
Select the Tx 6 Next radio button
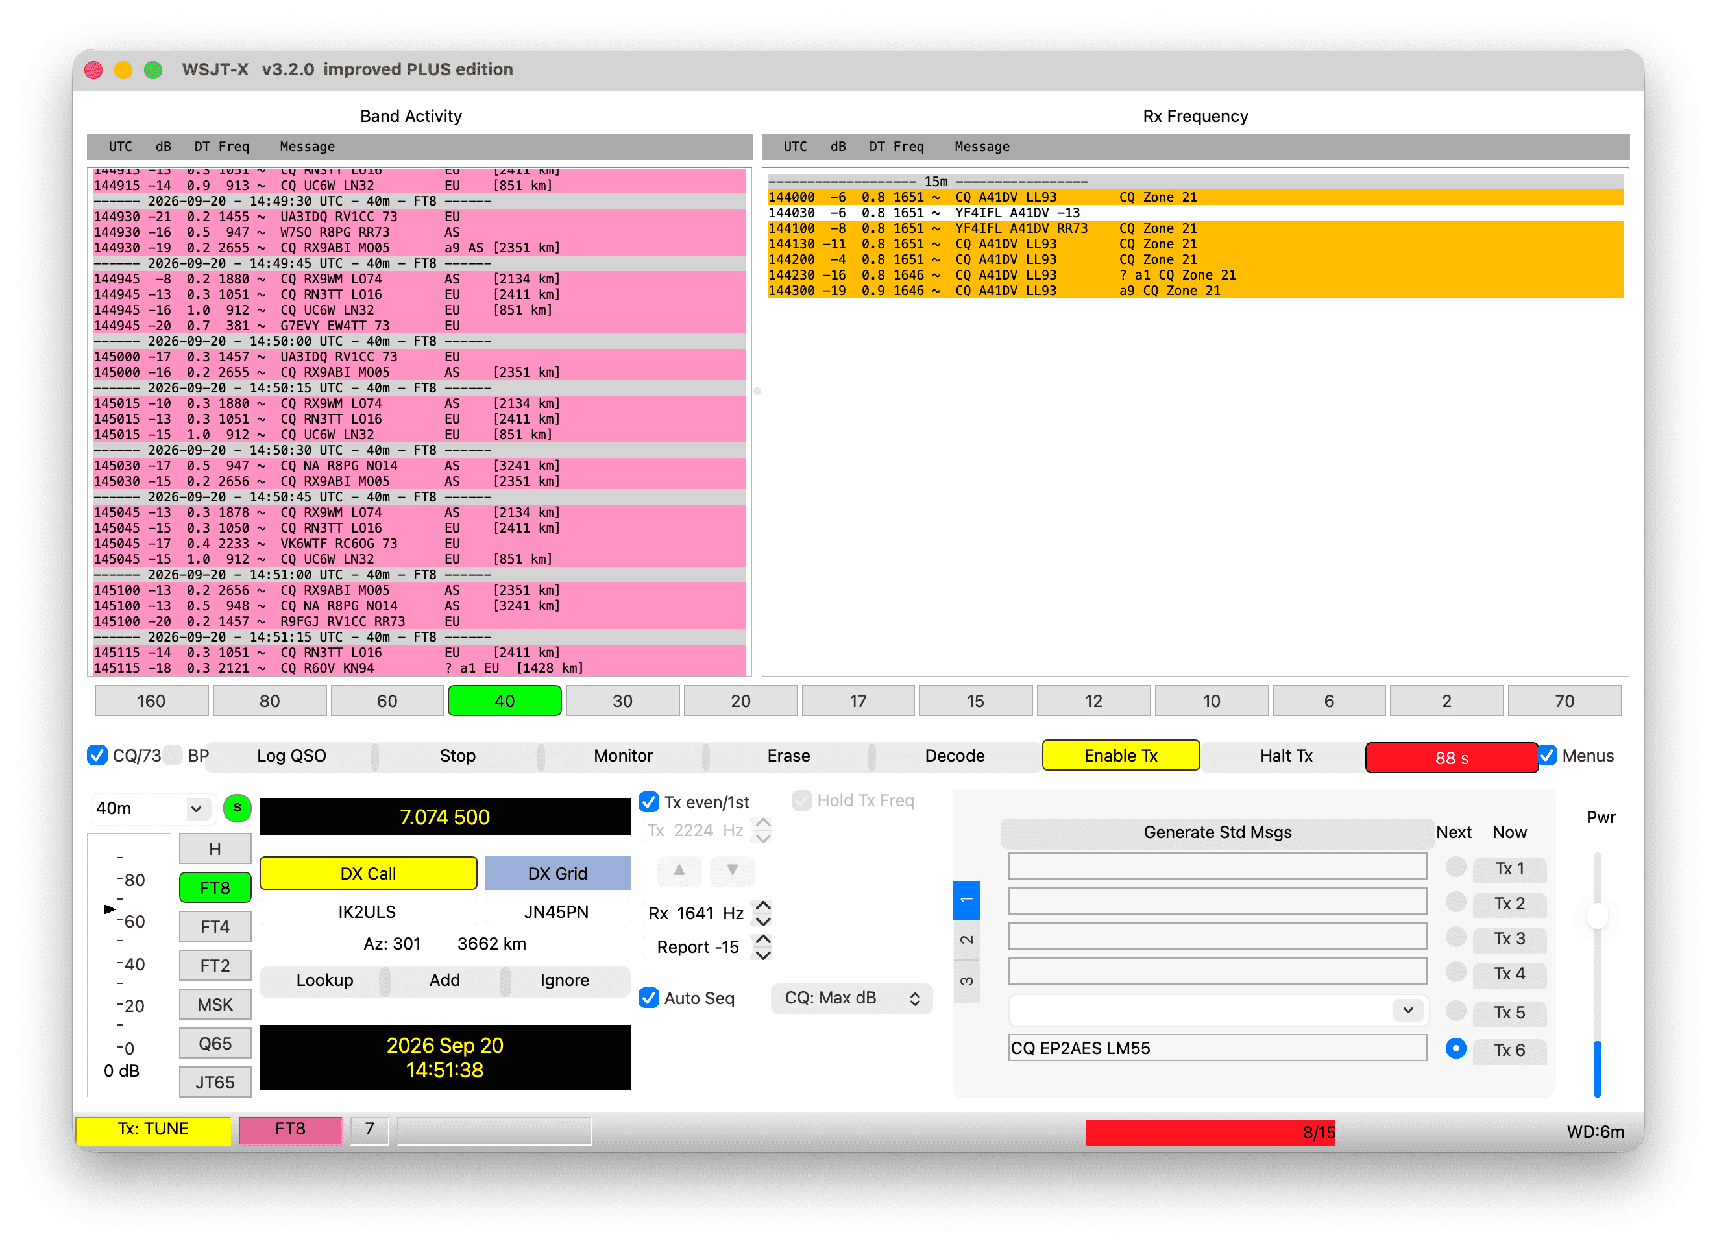click(1455, 1049)
